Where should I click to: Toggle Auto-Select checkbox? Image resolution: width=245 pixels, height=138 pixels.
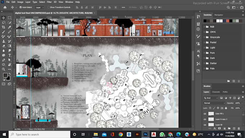tap(21, 7)
